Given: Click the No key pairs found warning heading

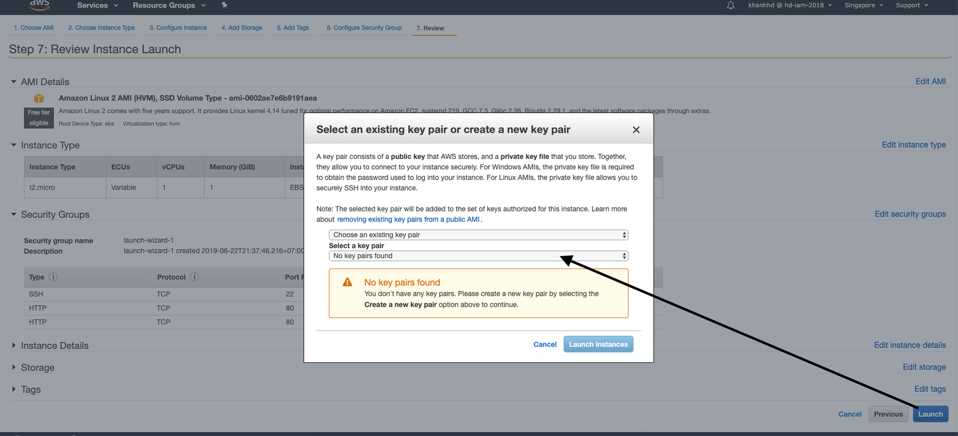Looking at the screenshot, I should 402,282.
